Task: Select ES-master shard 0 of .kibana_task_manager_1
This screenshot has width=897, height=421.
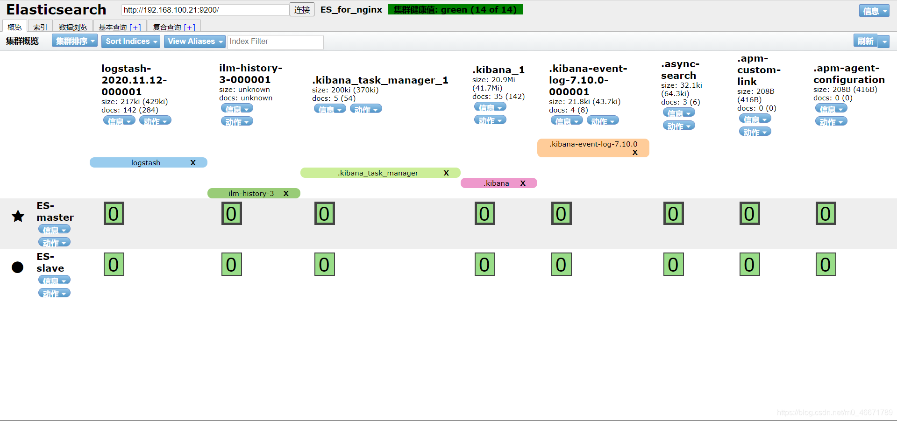Action: (325, 213)
